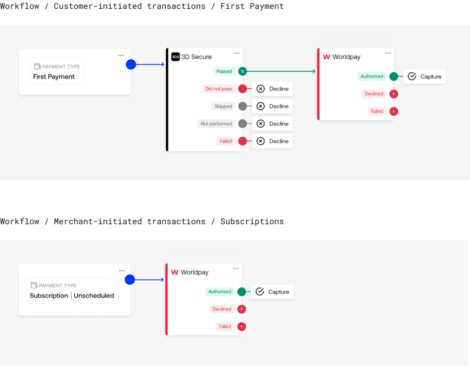Viewport: 470px width, 377px height.
Task: Select the First Payment payment type value
Action: 54,77
